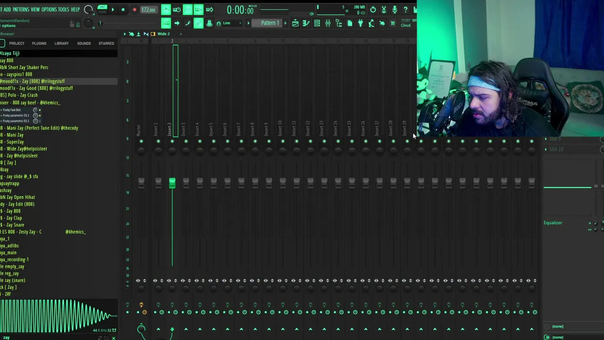Toggle the loop recording icon
The image size is (604, 340).
[210, 9]
